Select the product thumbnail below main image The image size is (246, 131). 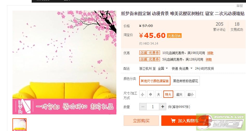(19, 125)
